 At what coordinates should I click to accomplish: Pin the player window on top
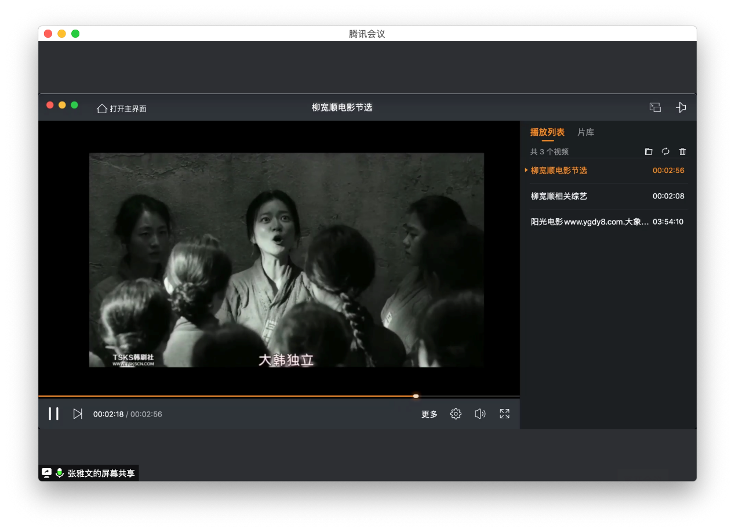681,107
